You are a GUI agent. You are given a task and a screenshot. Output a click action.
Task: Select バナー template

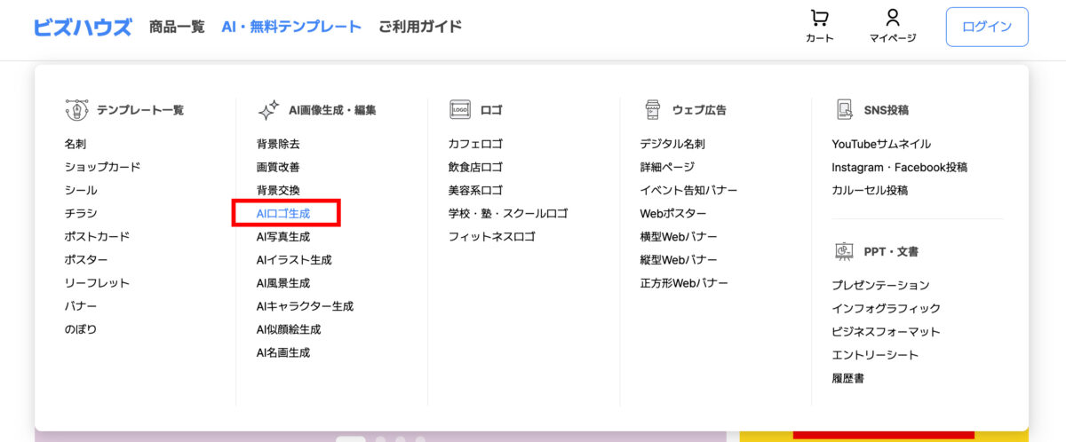point(81,306)
